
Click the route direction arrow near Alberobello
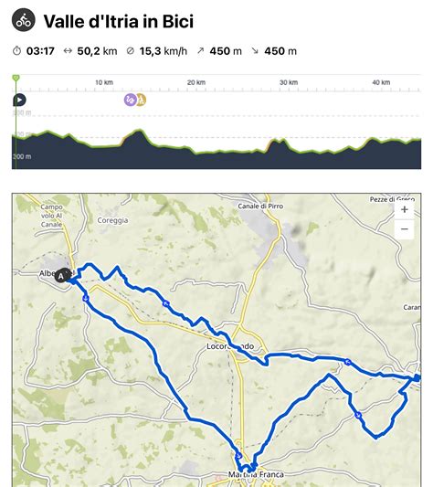[86, 299]
